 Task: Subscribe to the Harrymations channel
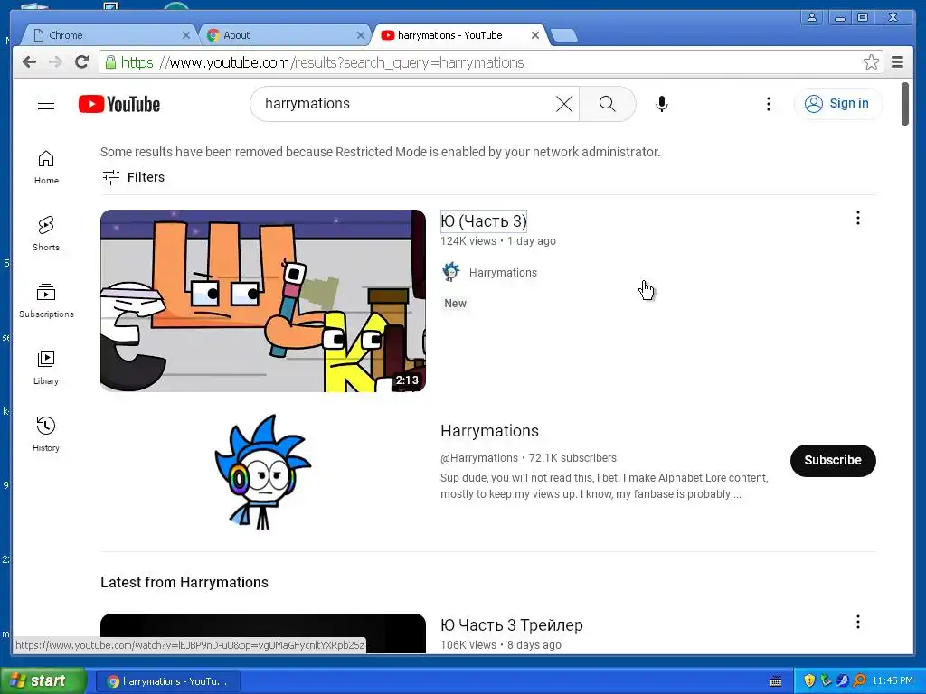coord(833,460)
